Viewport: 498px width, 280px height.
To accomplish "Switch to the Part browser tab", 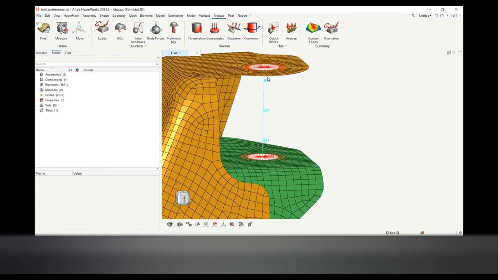I will click(68, 53).
